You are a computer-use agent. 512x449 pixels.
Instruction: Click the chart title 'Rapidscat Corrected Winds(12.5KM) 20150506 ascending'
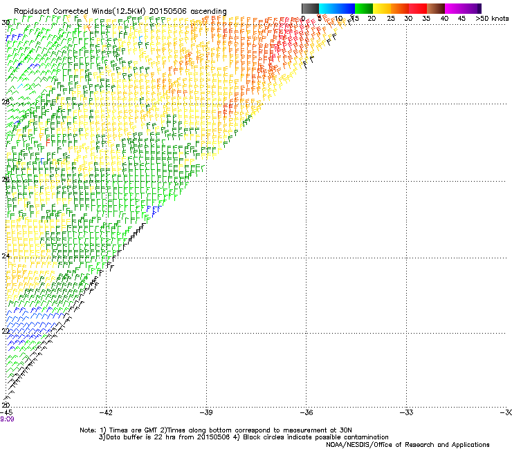tap(120, 11)
